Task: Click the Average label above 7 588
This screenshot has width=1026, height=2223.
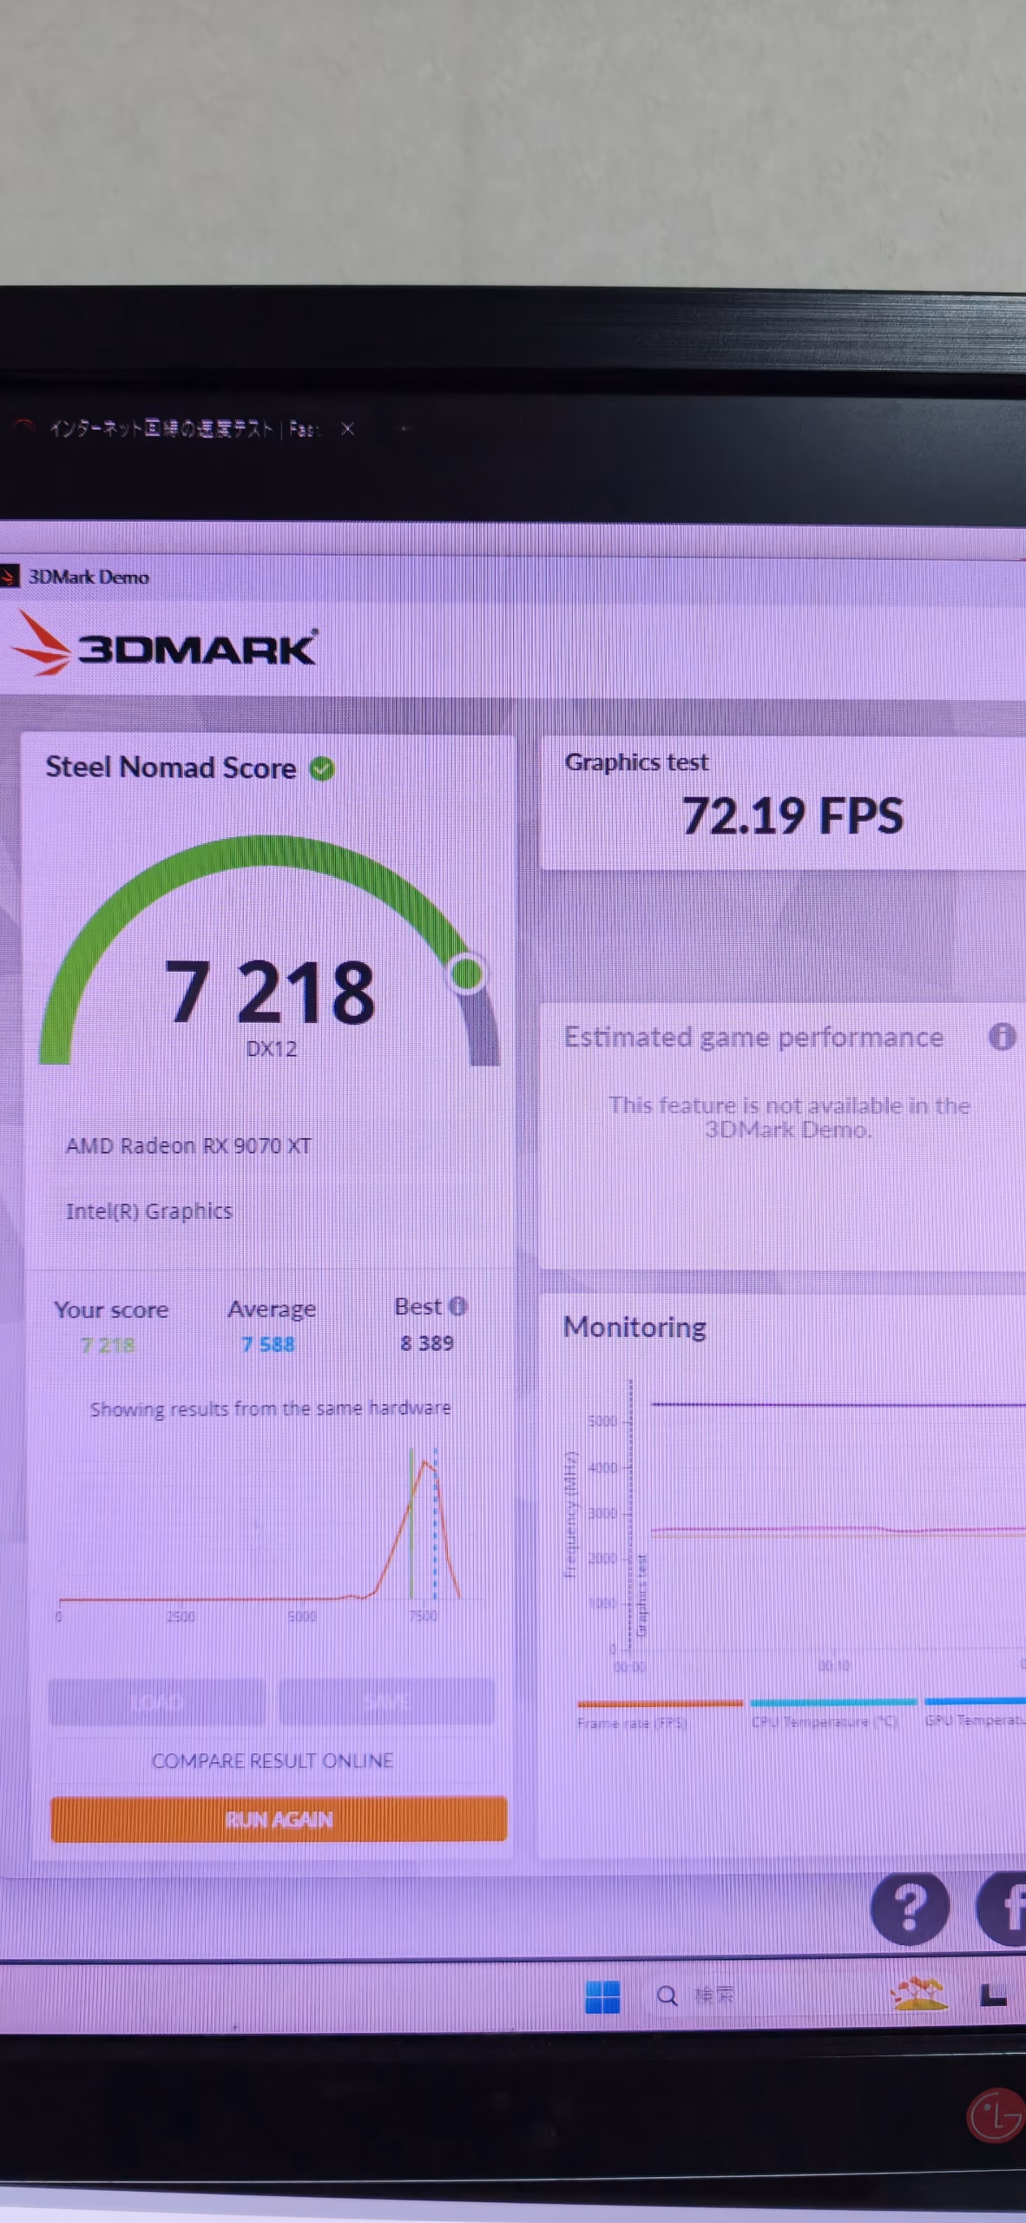Action: pos(272,1309)
